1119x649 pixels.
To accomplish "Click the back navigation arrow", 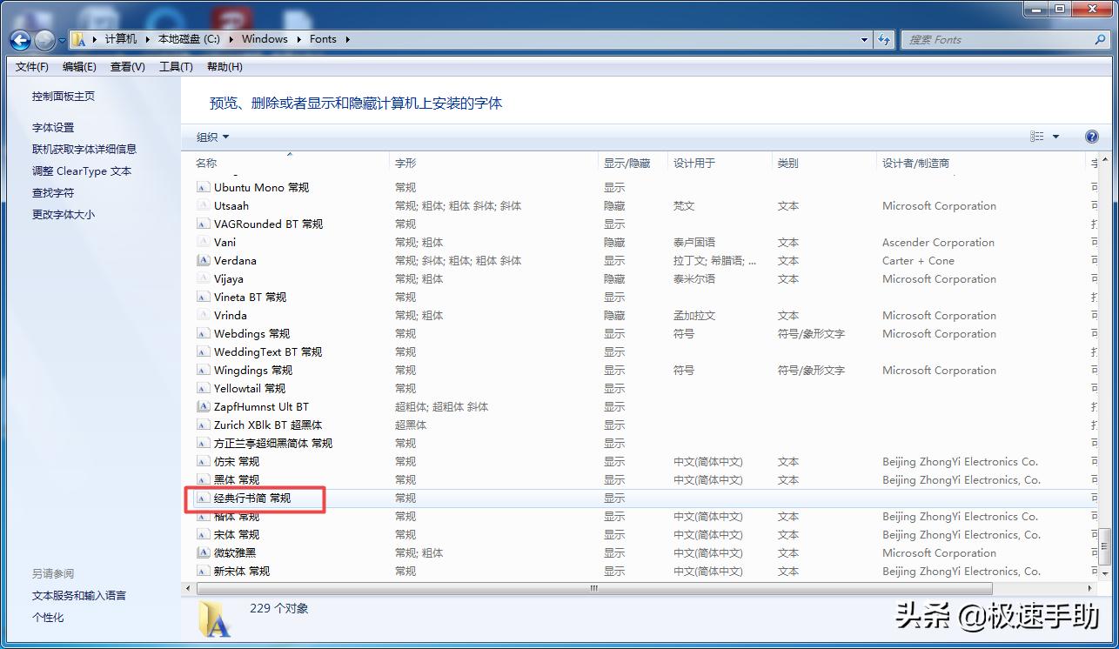I will pyautogui.click(x=19, y=39).
